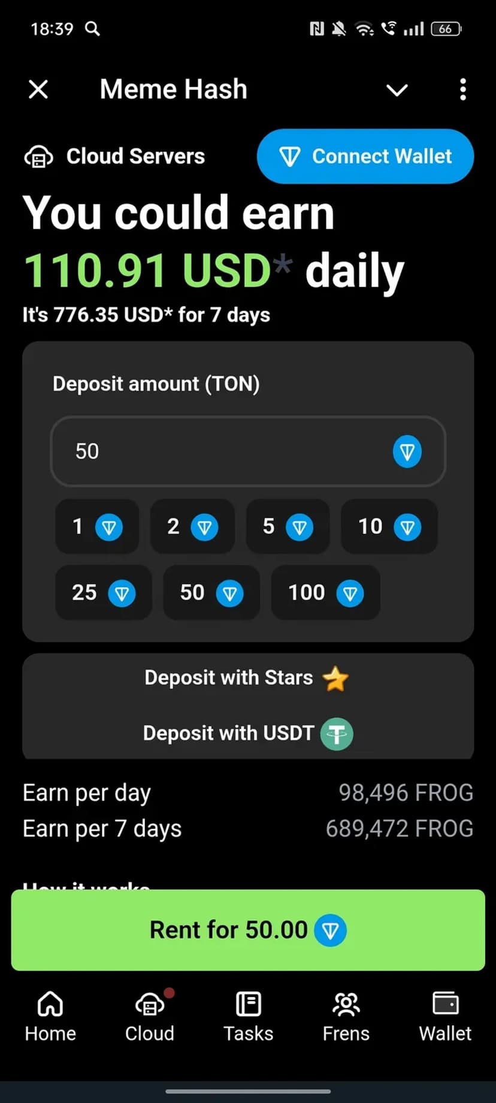The height and width of the screenshot is (1103, 496).
Task: Pick the 10 TON preset amount
Action: click(x=389, y=526)
